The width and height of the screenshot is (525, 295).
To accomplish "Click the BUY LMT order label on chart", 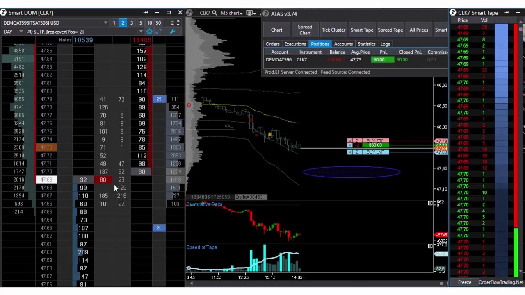I will point(375,152).
